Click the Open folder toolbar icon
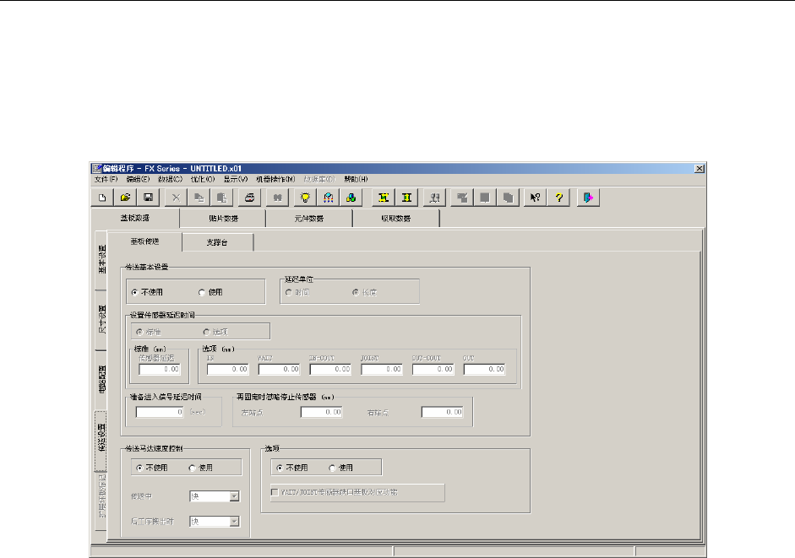The width and height of the screenshot is (795, 558). 125,198
